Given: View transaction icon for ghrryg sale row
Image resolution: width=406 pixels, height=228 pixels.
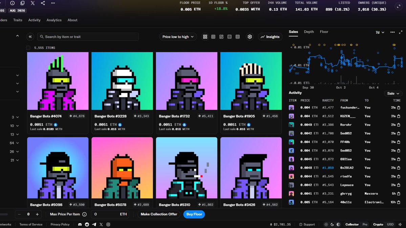Looking at the screenshot, I should click(x=399, y=194).
